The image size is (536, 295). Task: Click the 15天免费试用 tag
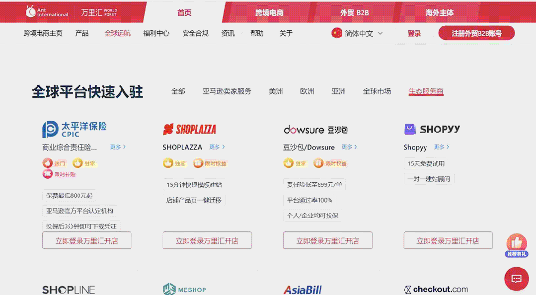426,163
